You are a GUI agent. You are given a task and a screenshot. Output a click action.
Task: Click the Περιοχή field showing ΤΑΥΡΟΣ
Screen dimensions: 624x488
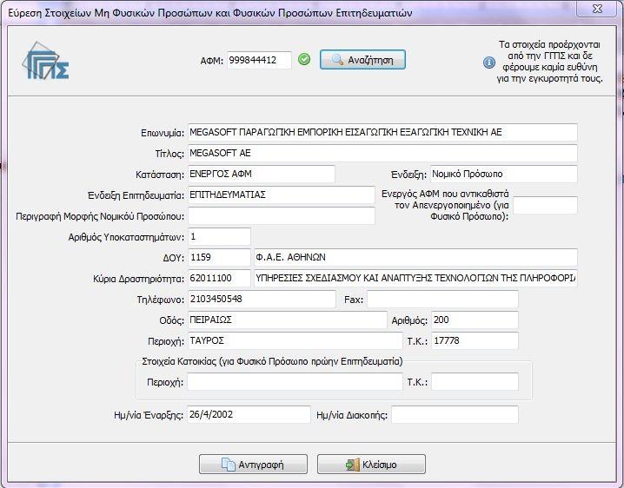[295, 341]
